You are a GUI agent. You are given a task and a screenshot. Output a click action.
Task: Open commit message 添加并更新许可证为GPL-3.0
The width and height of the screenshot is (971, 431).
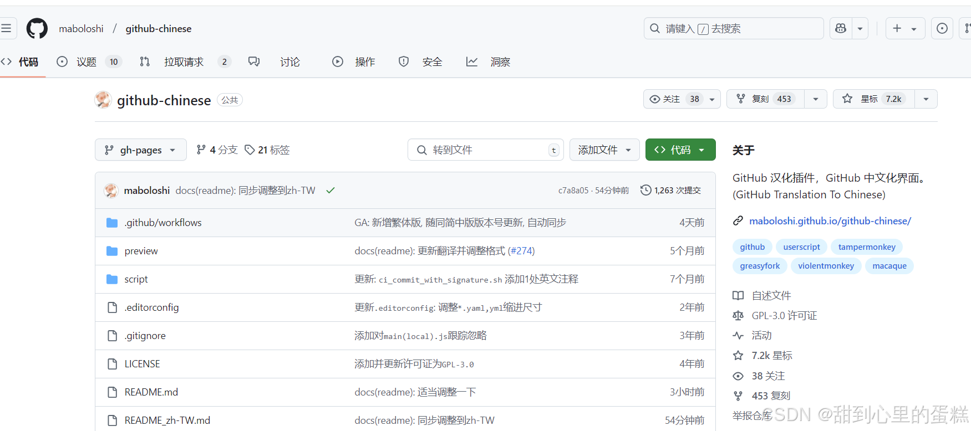[x=414, y=364]
